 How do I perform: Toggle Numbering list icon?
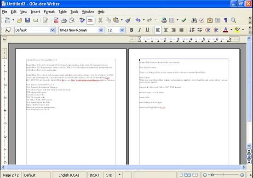pos(192,30)
